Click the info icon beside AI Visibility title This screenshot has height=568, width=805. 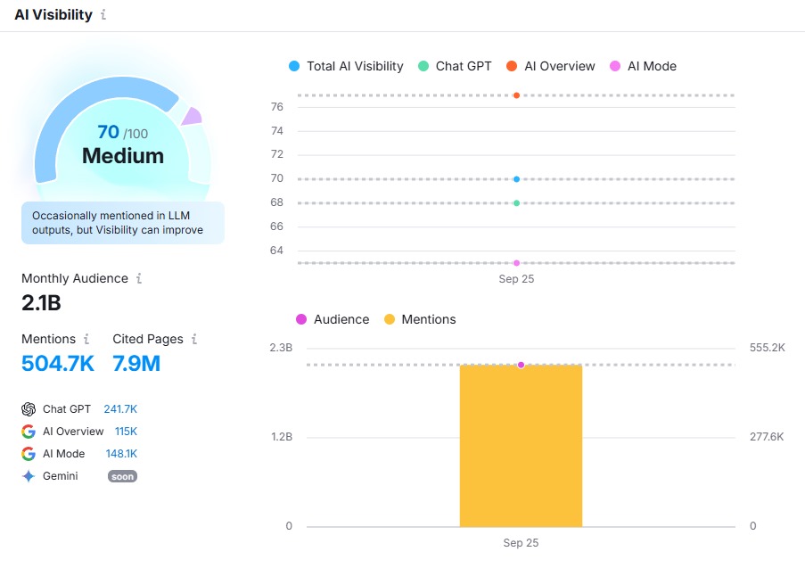pos(103,15)
